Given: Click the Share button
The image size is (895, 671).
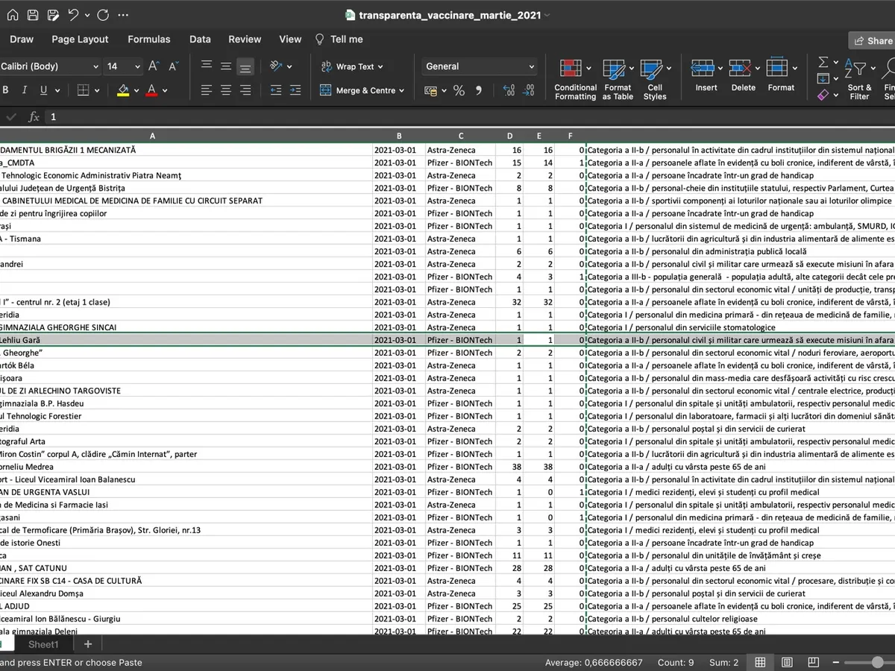Looking at the screenshot, I should (x=872, y=40).
